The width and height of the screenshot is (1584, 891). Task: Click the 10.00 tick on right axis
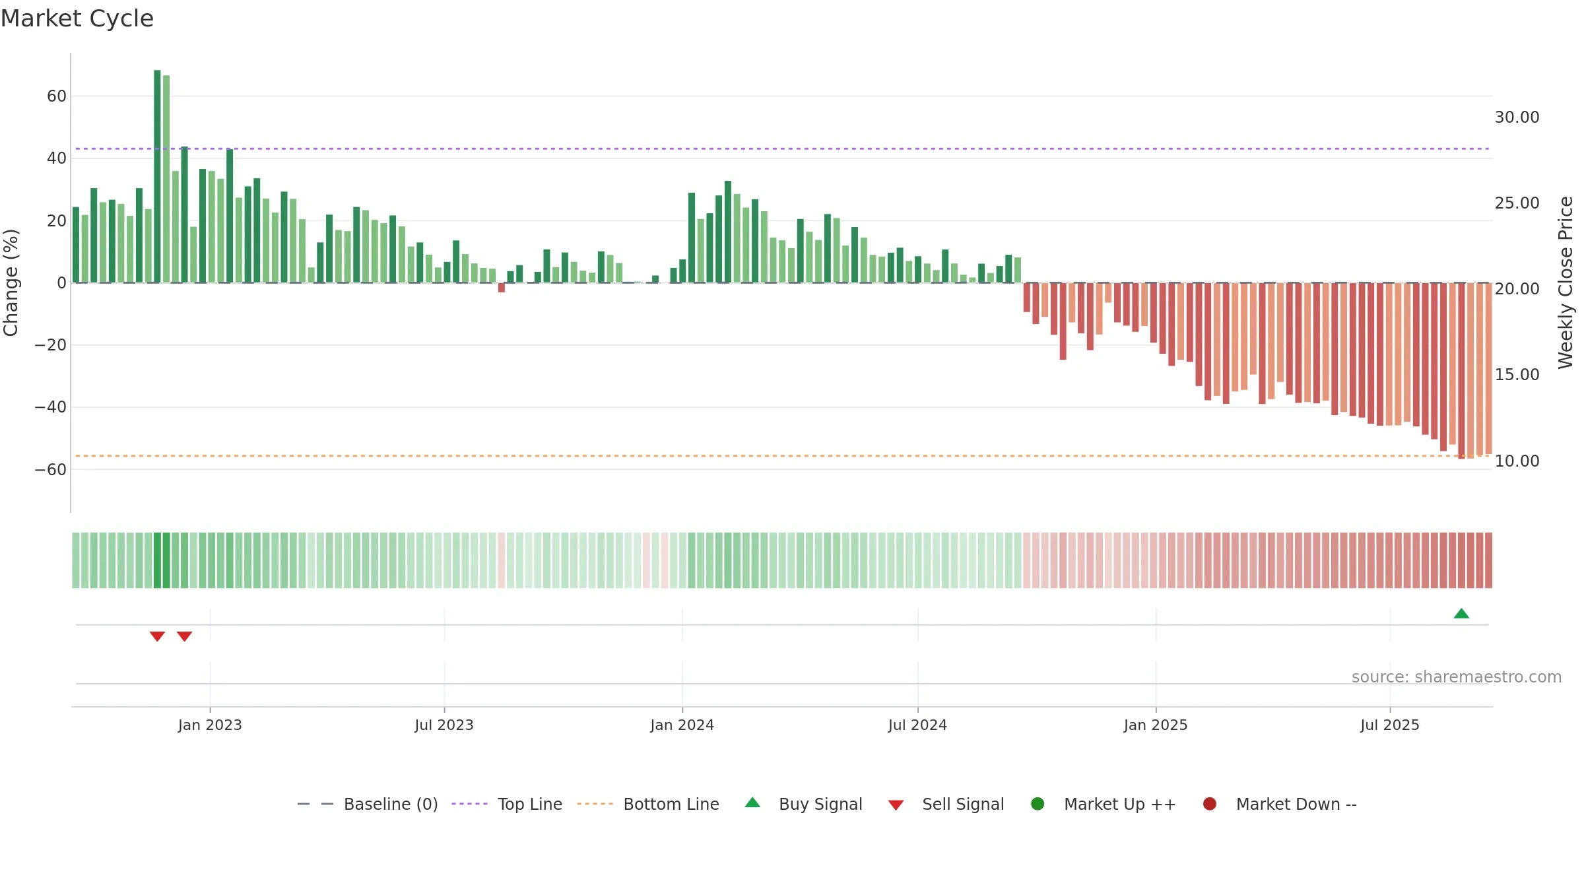pyautogui.click(x=1517, y=461)
